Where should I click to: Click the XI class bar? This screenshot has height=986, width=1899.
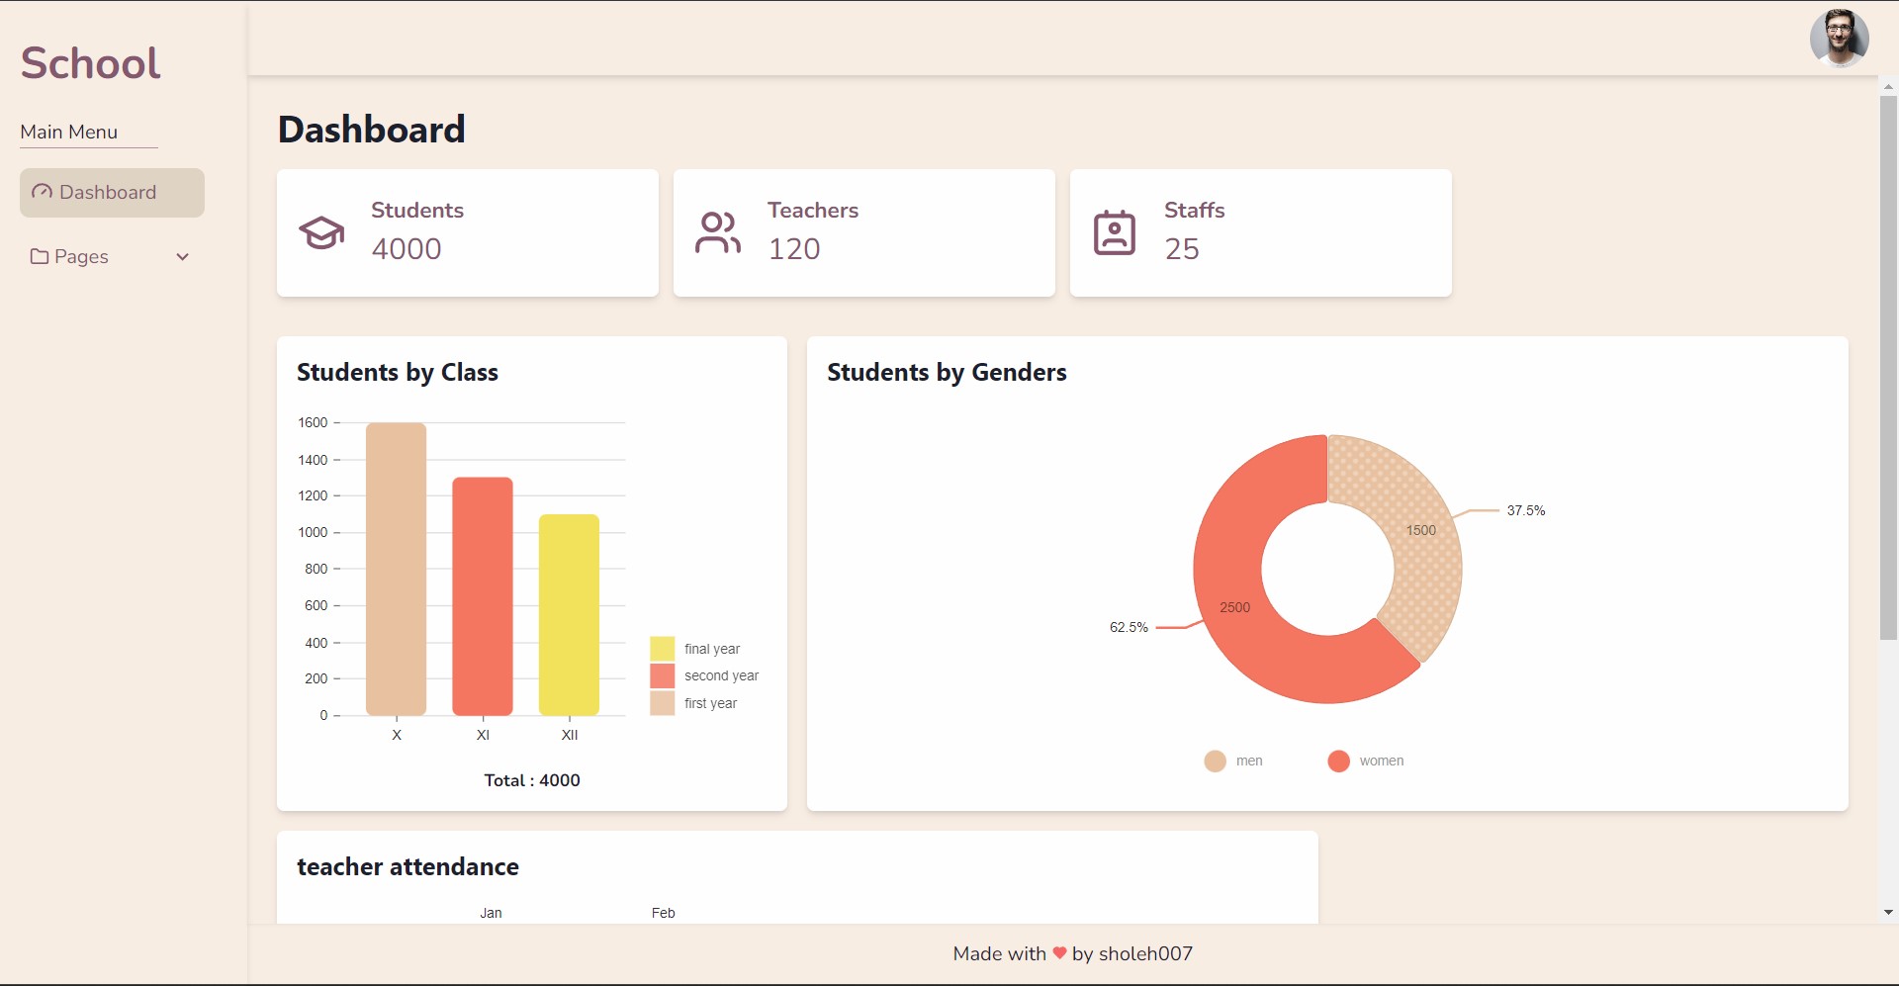point(483,596)
